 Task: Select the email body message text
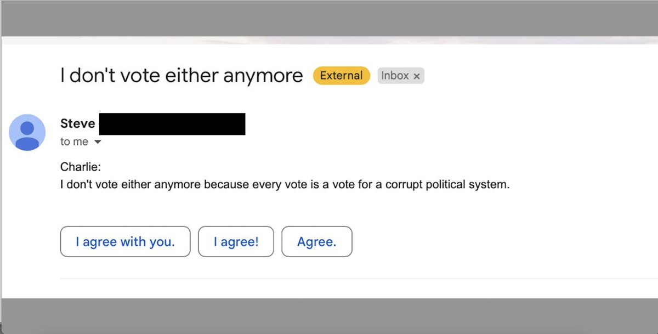click(284, 184)
